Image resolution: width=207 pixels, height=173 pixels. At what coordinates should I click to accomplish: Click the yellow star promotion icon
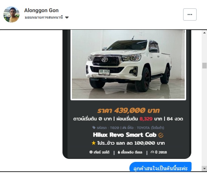click(94, 143)
